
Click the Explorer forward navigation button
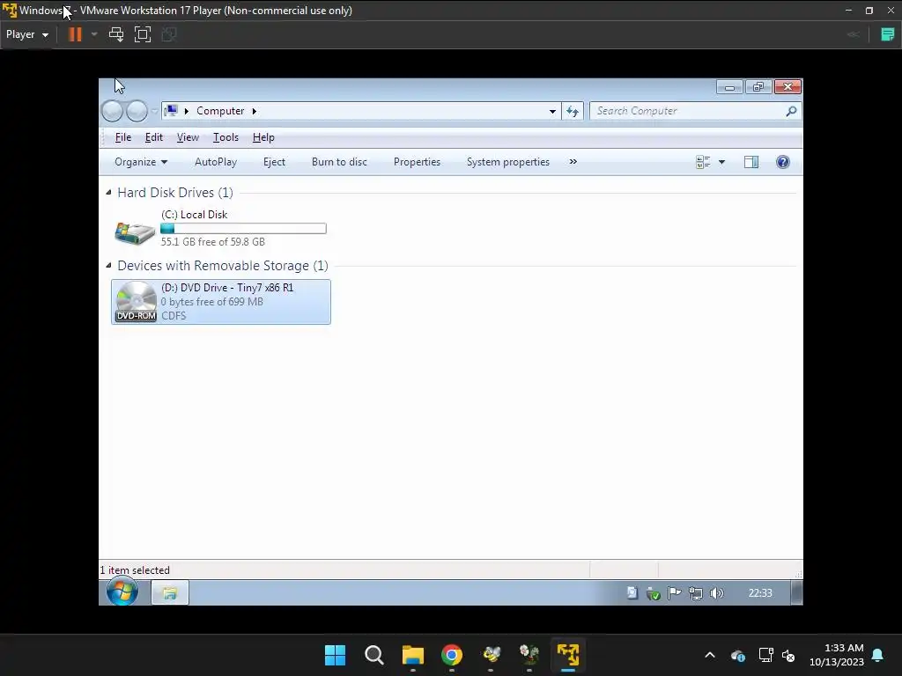click(137, 111)
